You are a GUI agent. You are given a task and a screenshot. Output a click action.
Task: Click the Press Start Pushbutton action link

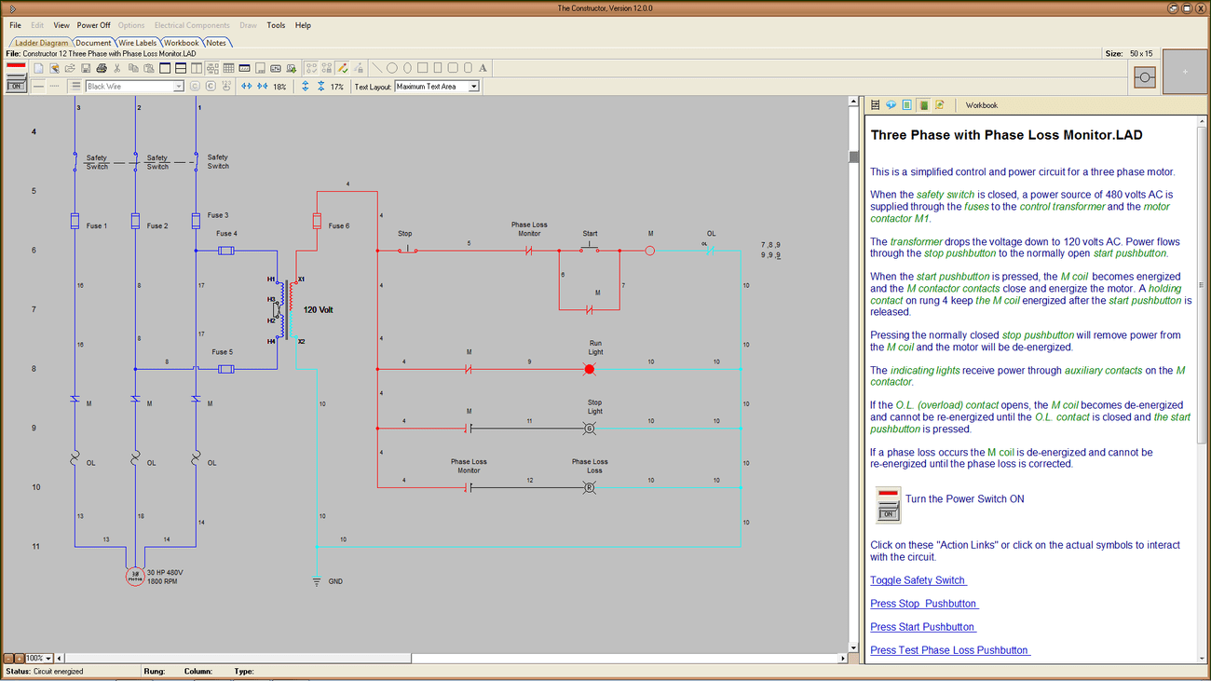coord(921,626)
